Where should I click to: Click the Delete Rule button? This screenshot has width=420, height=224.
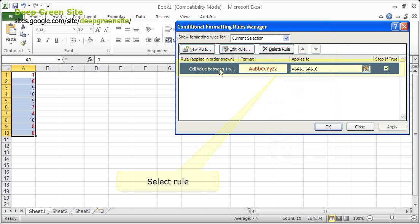[276, 49]
